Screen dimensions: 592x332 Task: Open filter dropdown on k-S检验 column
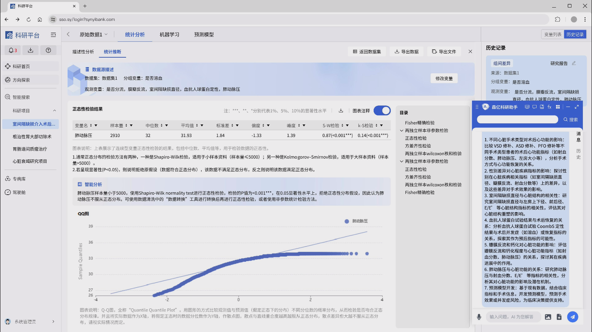[x=381, y=126]
